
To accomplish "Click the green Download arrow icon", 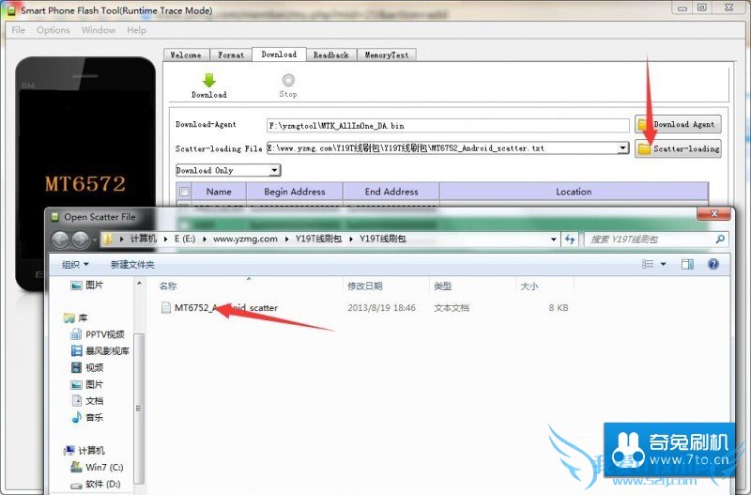I will point(209,80).
